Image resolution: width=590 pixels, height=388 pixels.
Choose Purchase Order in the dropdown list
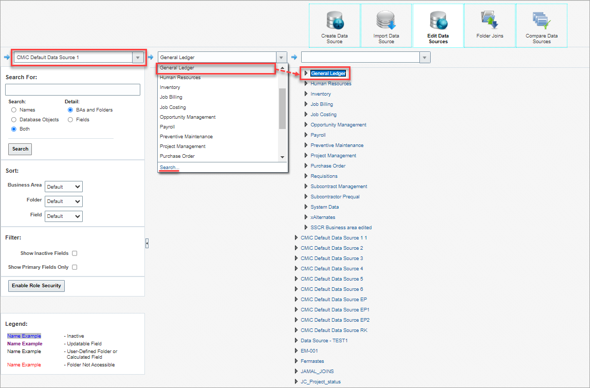(x=217, y=156)
